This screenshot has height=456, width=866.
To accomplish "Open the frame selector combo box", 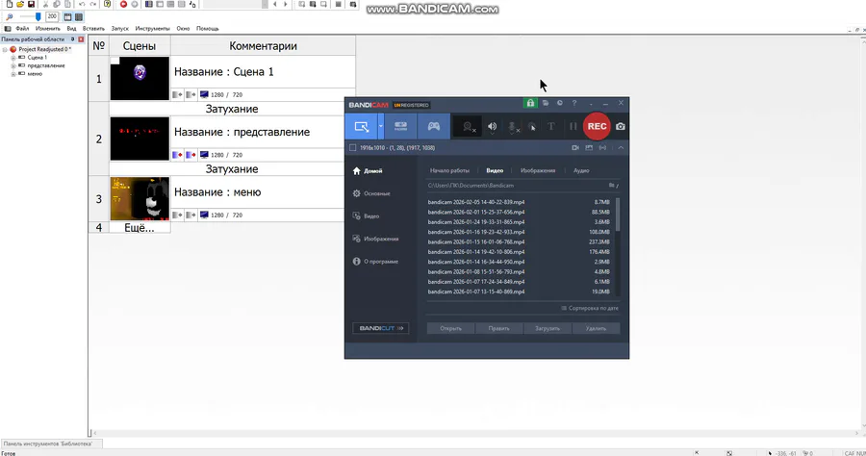I will (235, 4).
